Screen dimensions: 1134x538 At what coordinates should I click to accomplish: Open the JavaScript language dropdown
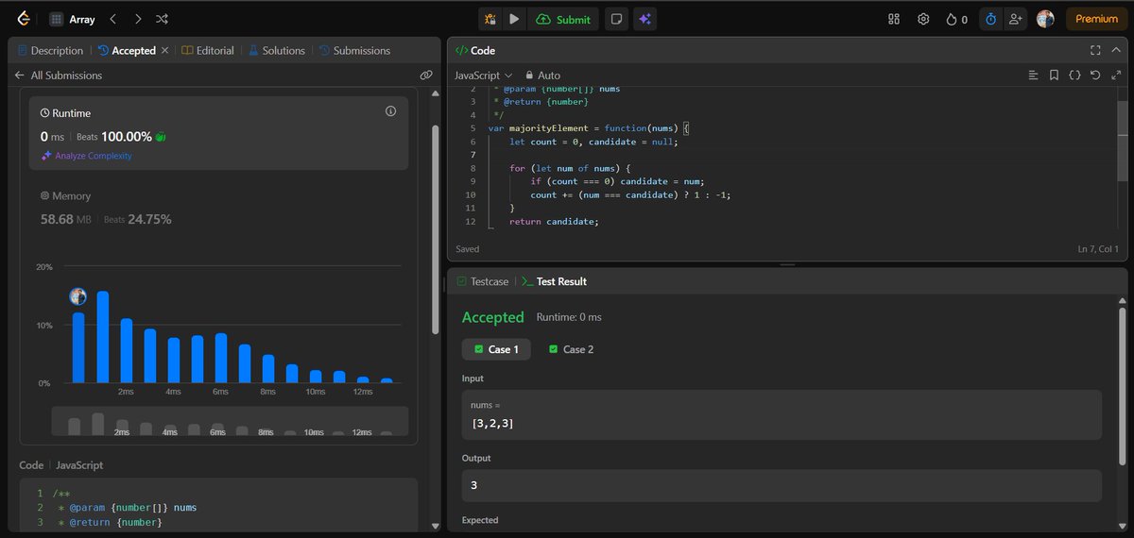click(x=483, y=75)
